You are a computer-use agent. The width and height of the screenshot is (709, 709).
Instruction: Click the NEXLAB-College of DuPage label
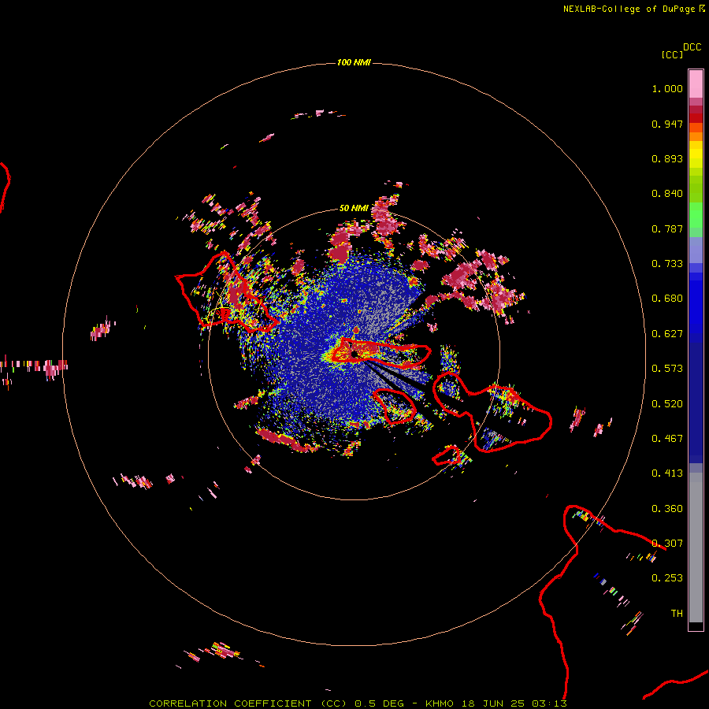click(629, 9)
